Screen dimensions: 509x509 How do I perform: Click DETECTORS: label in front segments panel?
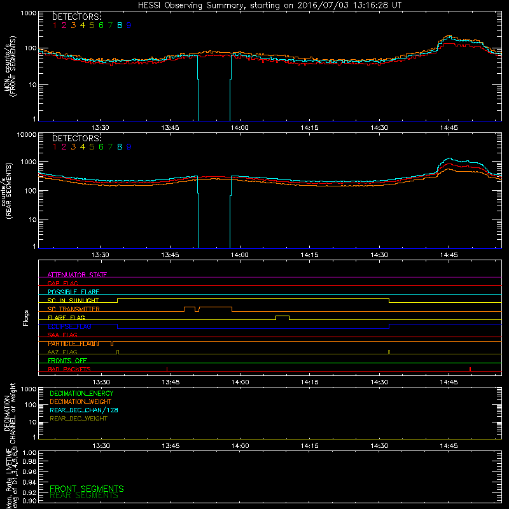tap(77, 17)
